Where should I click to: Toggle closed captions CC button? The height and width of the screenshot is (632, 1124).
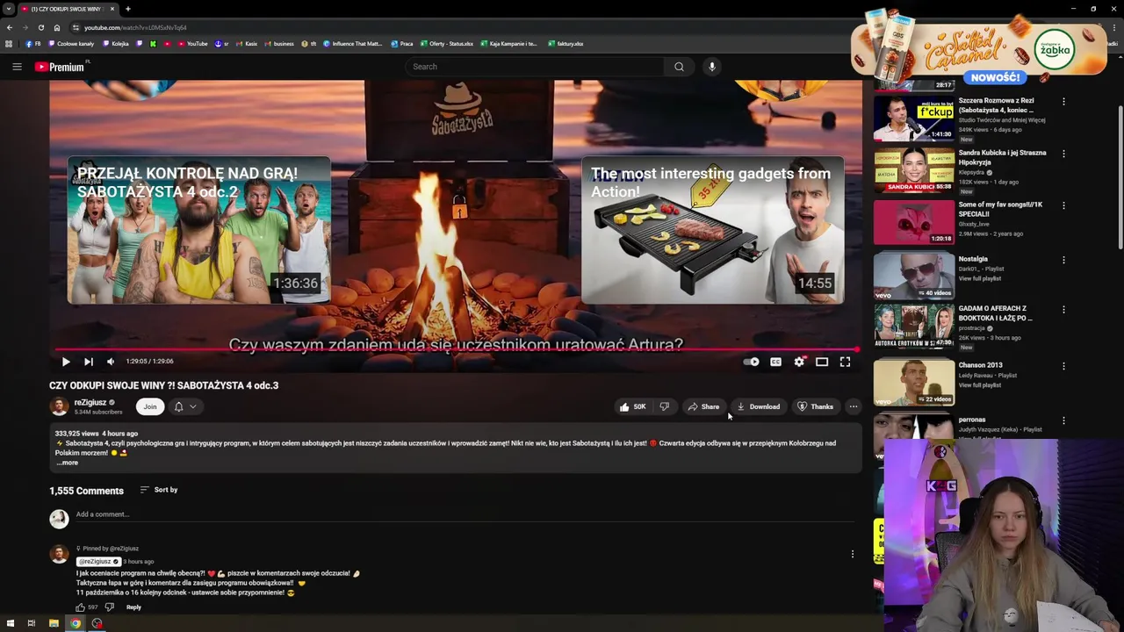click(x=775, y=362)
